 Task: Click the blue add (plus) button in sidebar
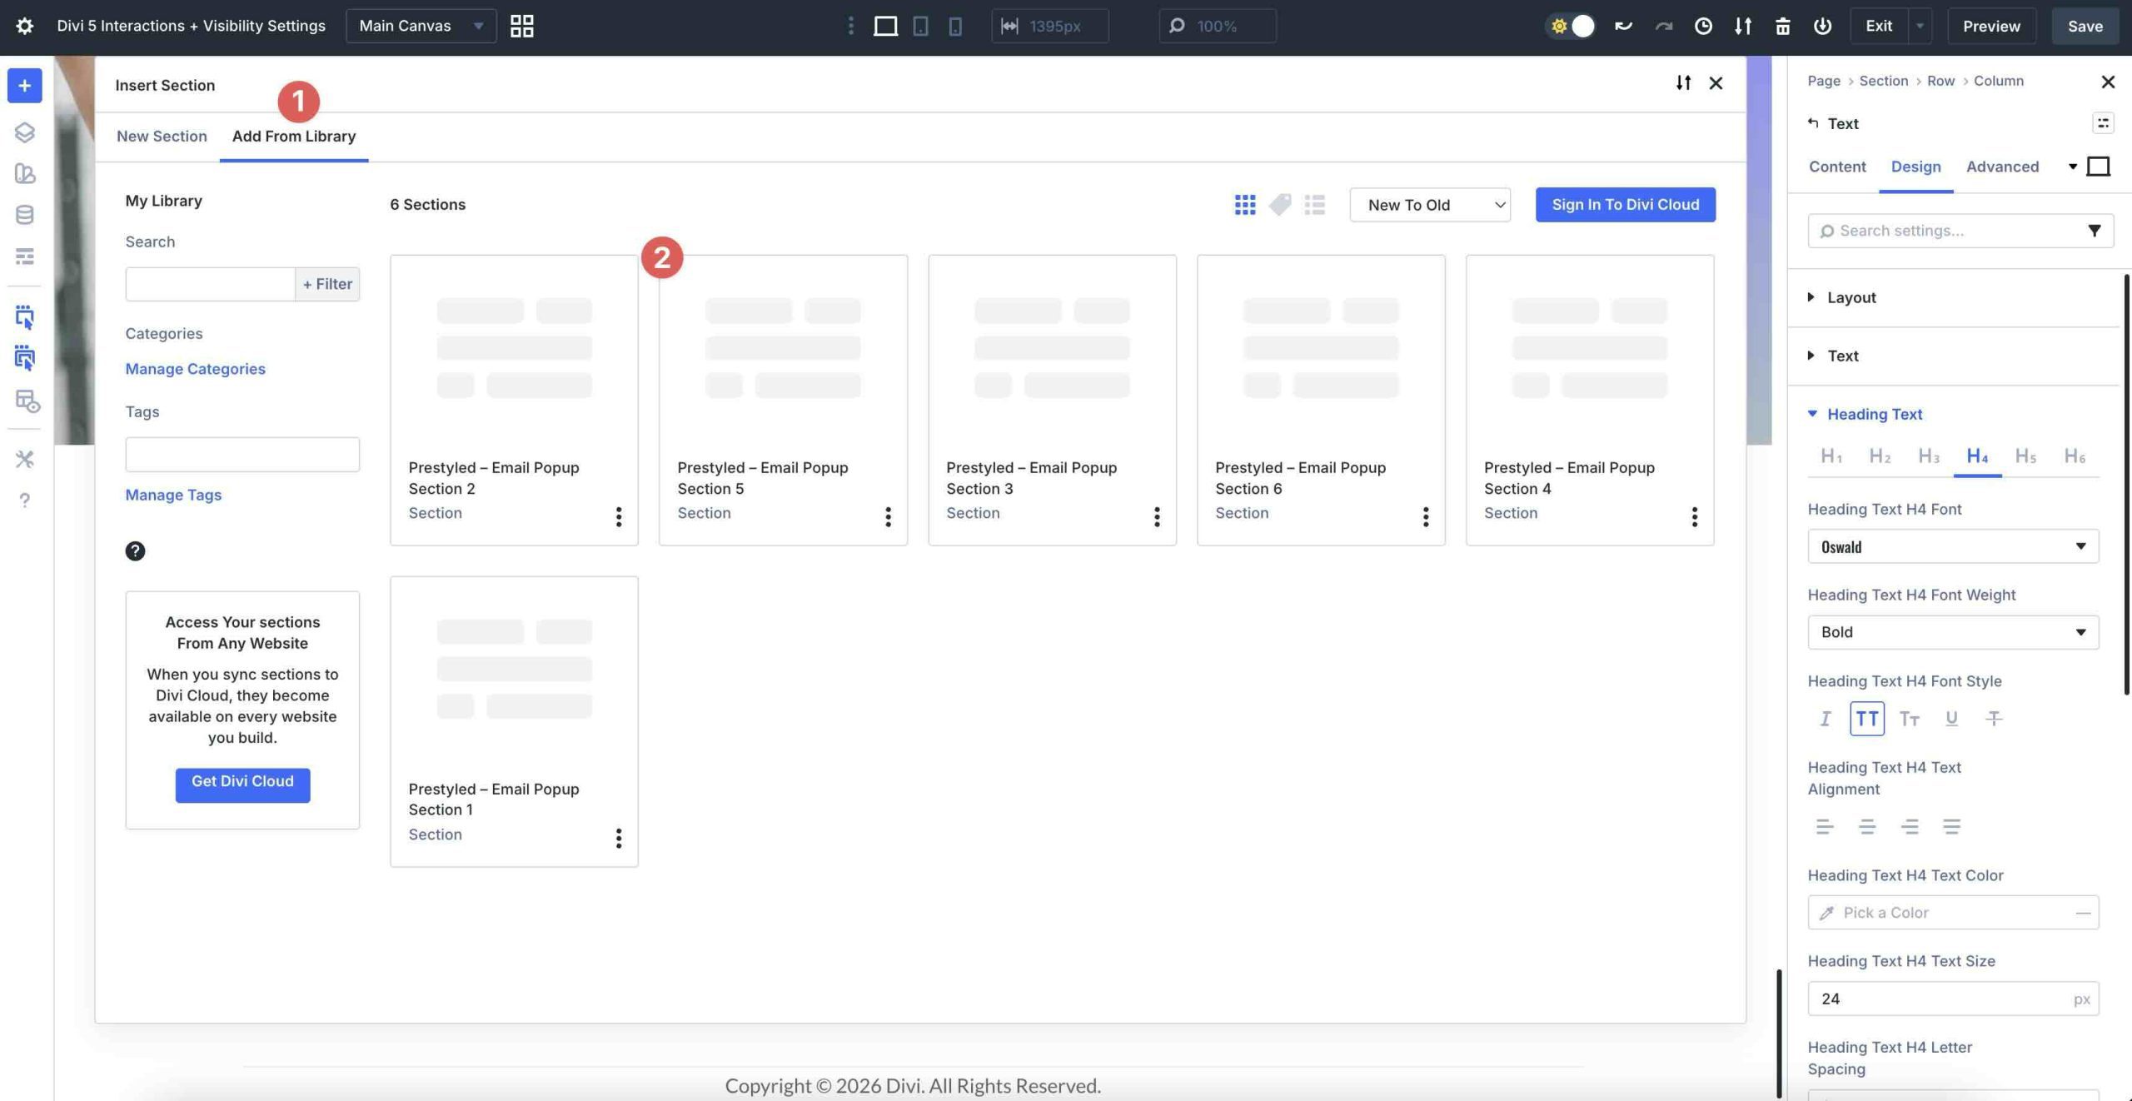pos(24,86)
